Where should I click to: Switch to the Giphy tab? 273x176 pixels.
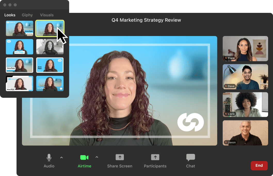[x=27, y=15]
